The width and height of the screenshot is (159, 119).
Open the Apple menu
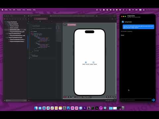tap(2, 10)
